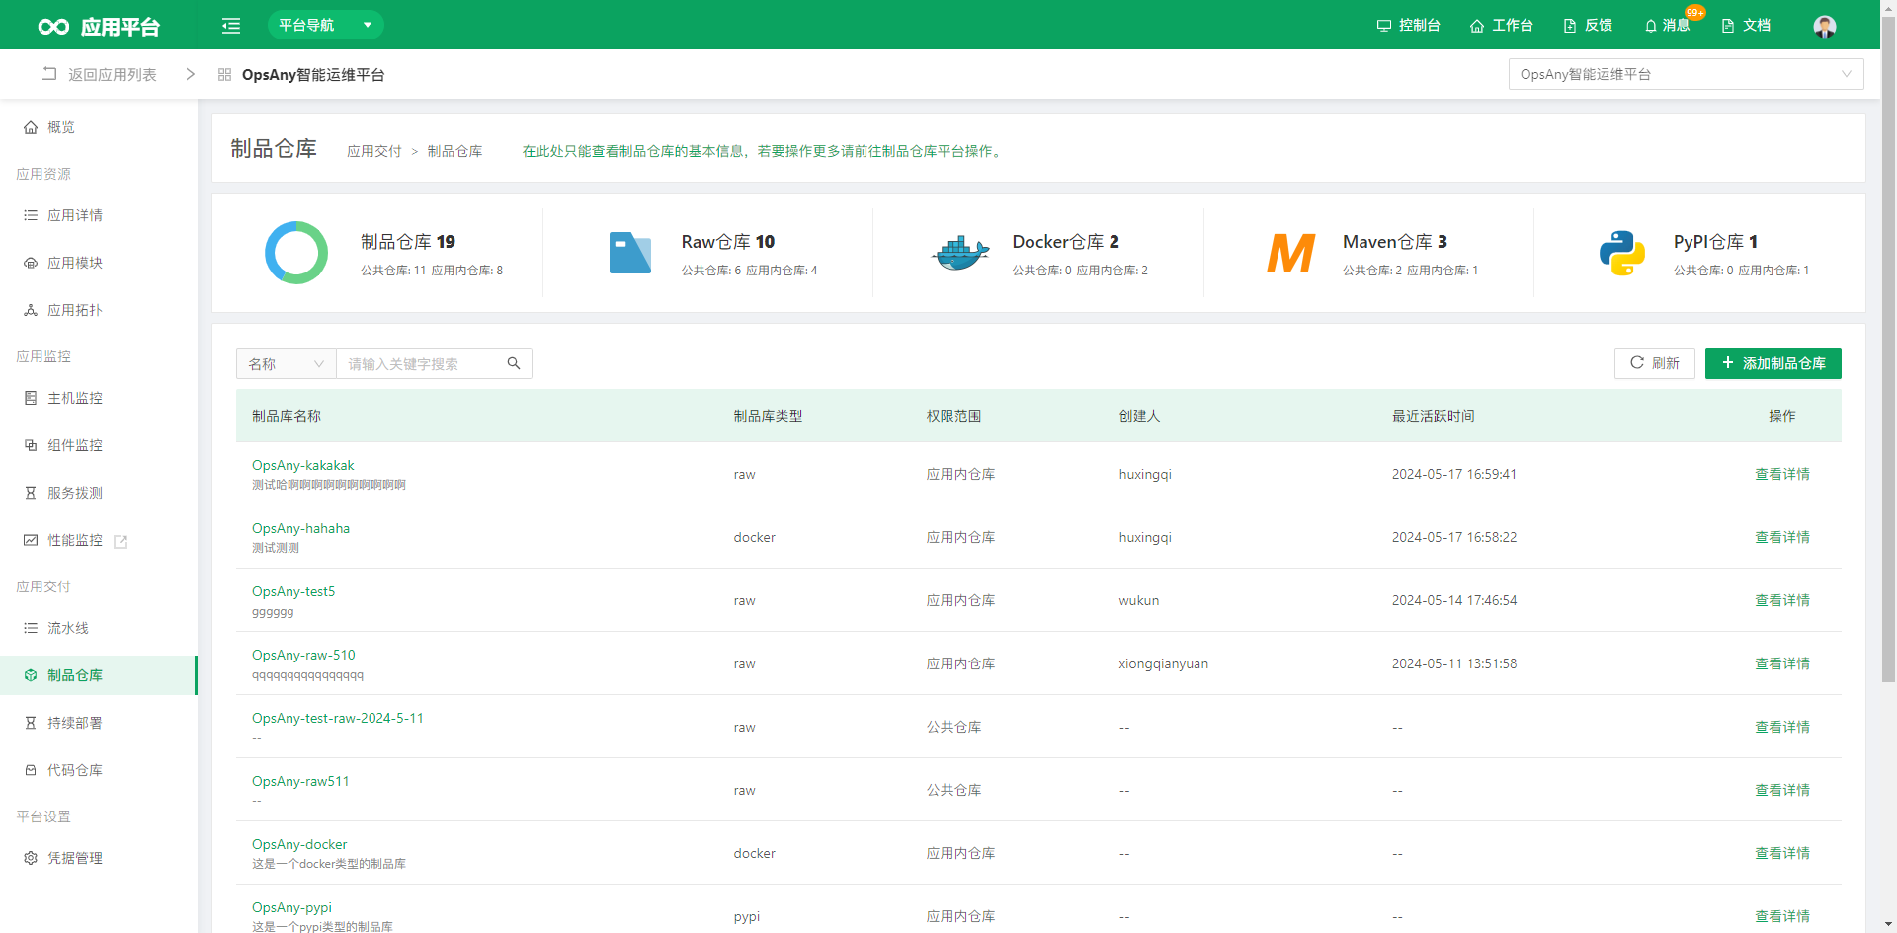Click 应用交付 breadcrumb
Image resolution: width=1897 pixels, height=933 pixels.
point(374,151)
